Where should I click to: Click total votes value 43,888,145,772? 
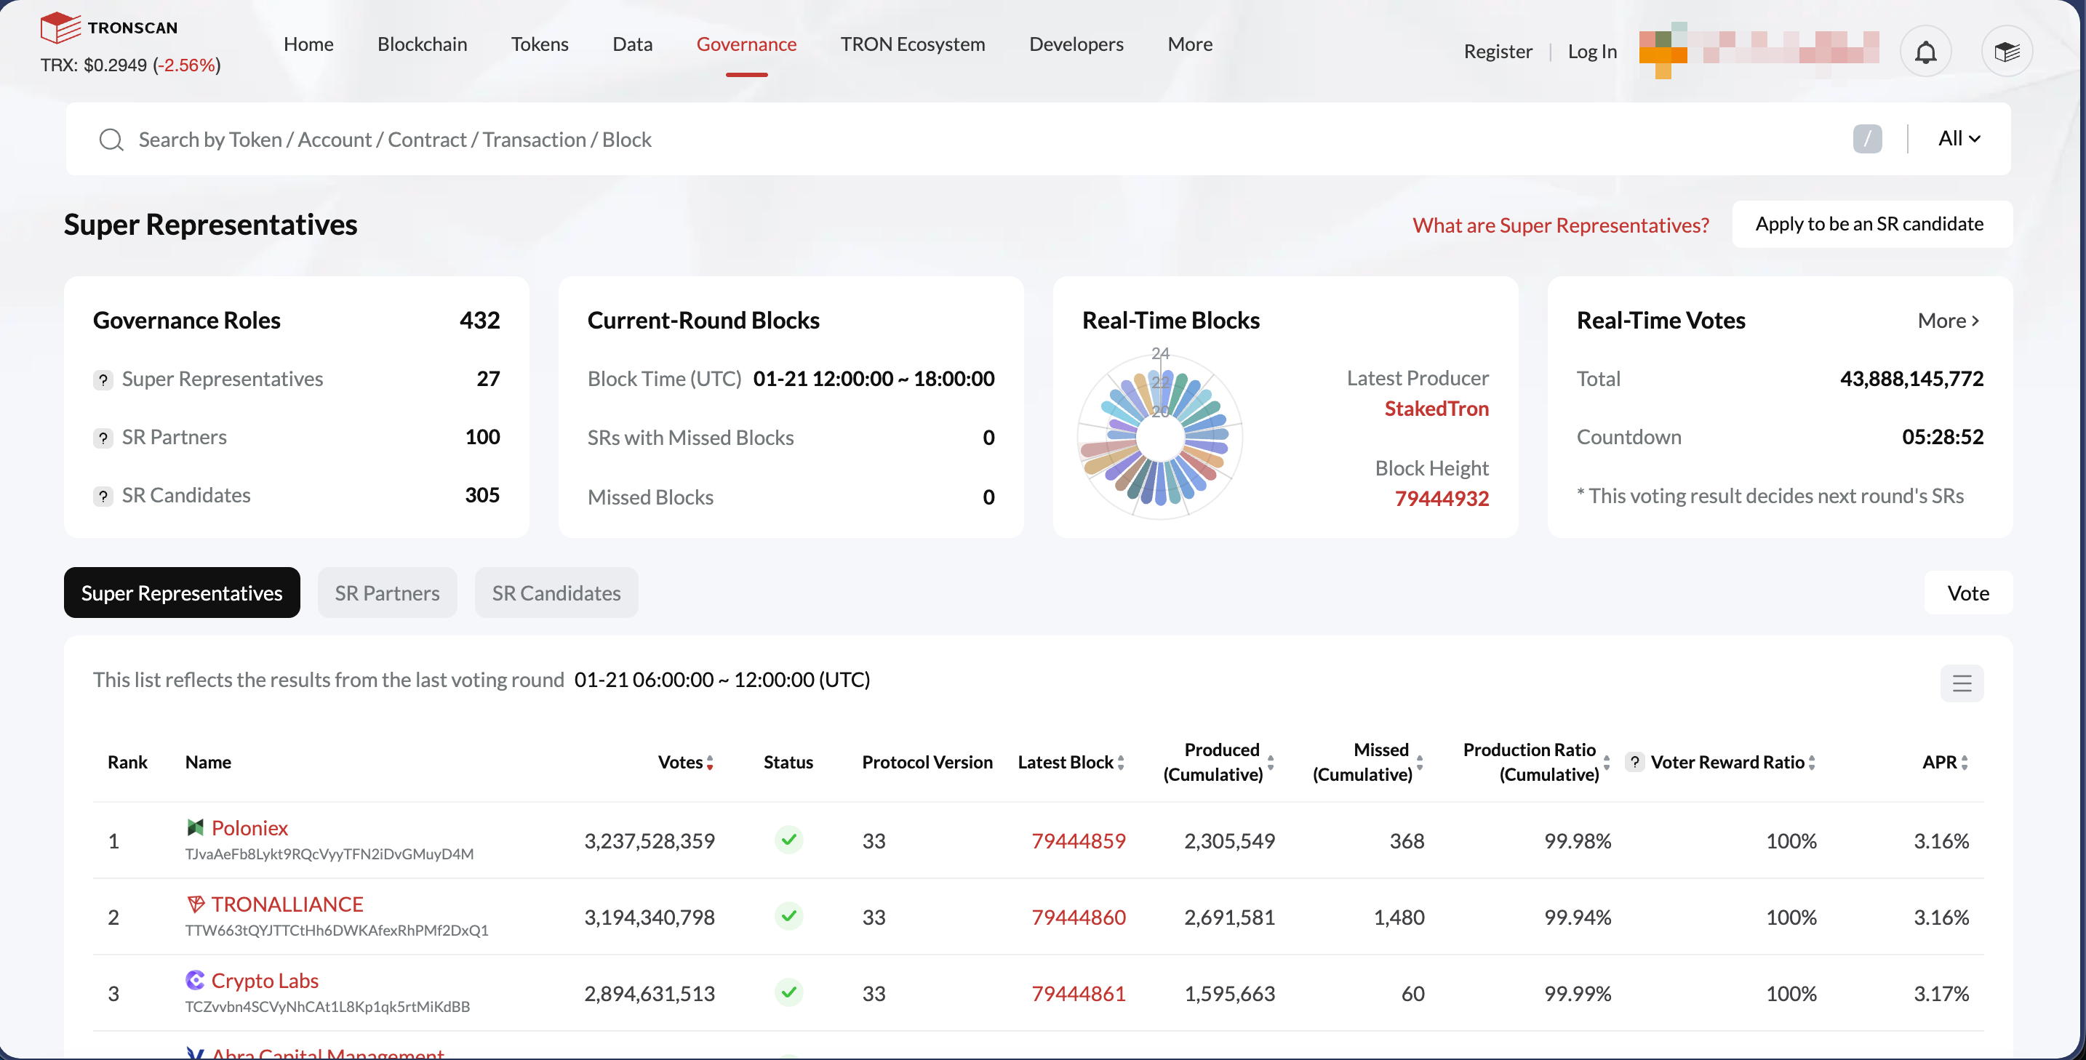(1911, 379)
